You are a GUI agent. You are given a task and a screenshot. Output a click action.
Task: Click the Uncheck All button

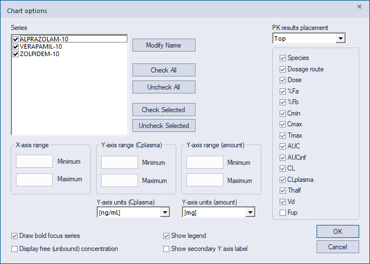(x=164, y=87)
